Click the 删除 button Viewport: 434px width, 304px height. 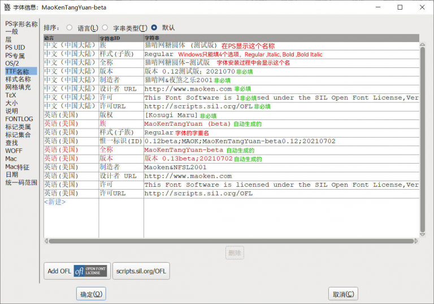click(235, 253)
